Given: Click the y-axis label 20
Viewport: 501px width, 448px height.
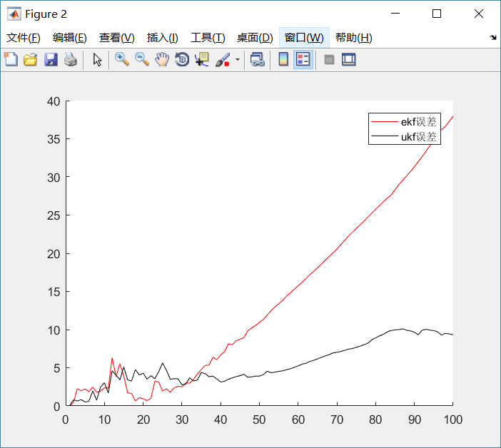Looking at the screenshot, I should [54, 254].
